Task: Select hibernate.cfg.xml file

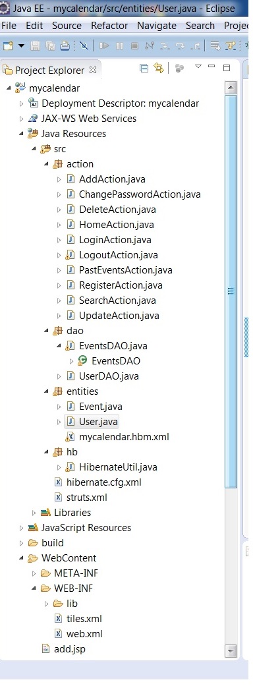Action: point(103,482)
